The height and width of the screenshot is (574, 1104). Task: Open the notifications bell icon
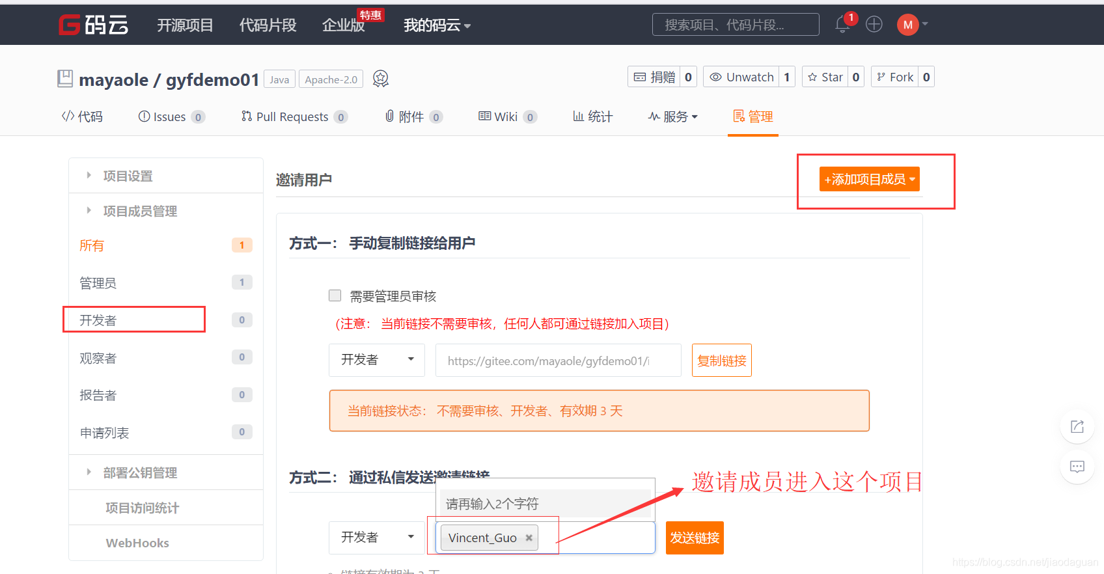842,25
